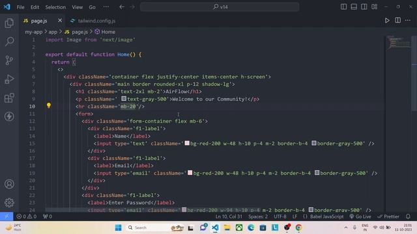Open the Windows Start menu
The height and width of the screenshot is (234, 417).
pyautogui.click(x=119, y=227)
